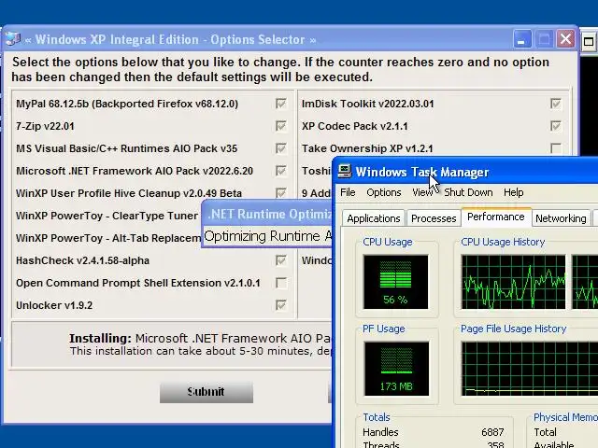Click the 'Optimizing Runtime' status text
The height and width of the screenshot is (448, 598).
(268, 236)
